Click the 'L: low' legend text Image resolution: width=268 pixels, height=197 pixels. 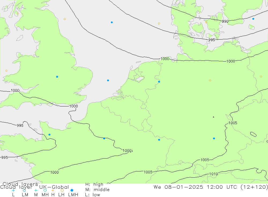(x=92, y=195)
